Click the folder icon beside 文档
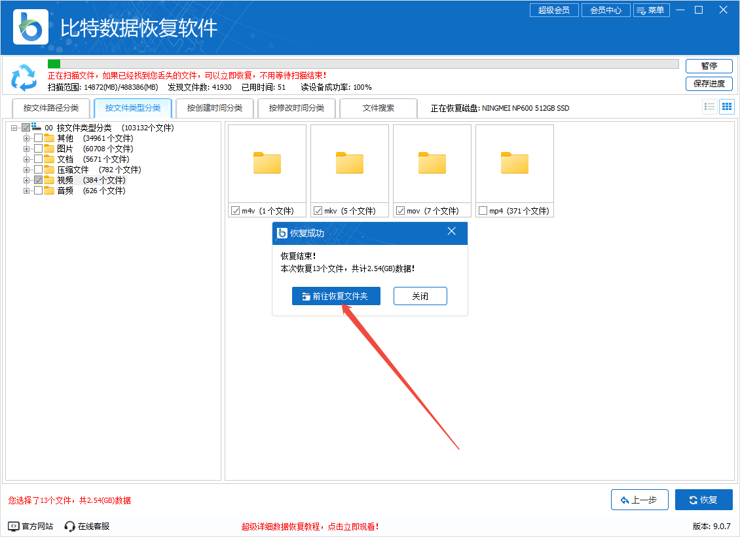This screenshot has height=537, width=740. (49, 159)
